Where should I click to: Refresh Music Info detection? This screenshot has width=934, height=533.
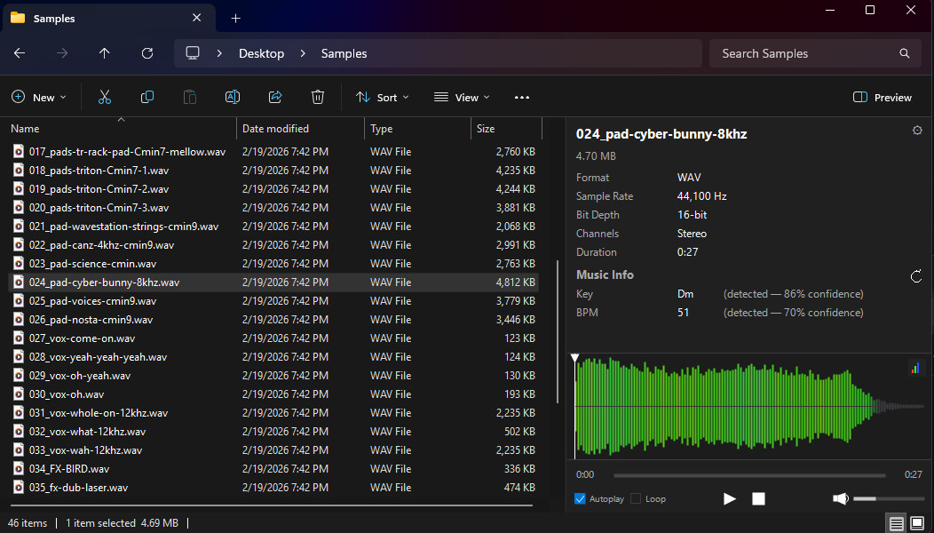(x=916, y=276)
